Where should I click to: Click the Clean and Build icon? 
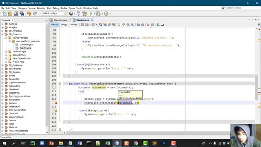click(84, 13)
